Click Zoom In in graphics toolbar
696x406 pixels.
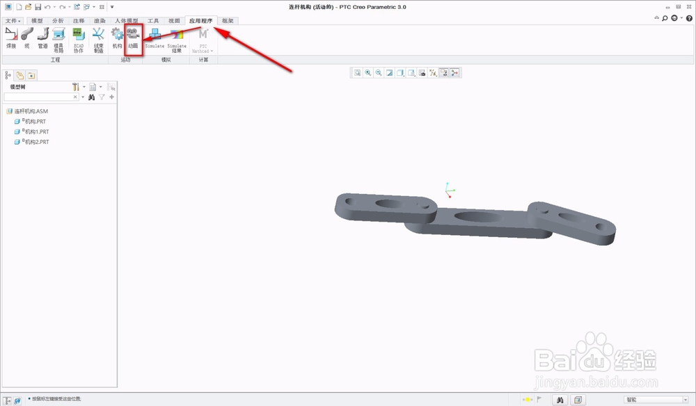(x=368, y=73)
